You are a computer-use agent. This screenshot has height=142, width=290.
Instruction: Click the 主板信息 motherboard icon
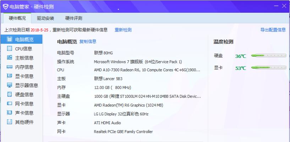point(10,58)
